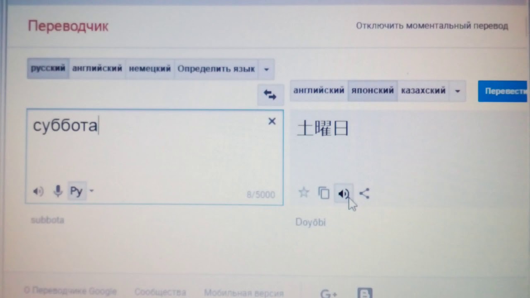Click the translated text 土曜日
Screen dimensions: 530x298
tap(323, 128)
